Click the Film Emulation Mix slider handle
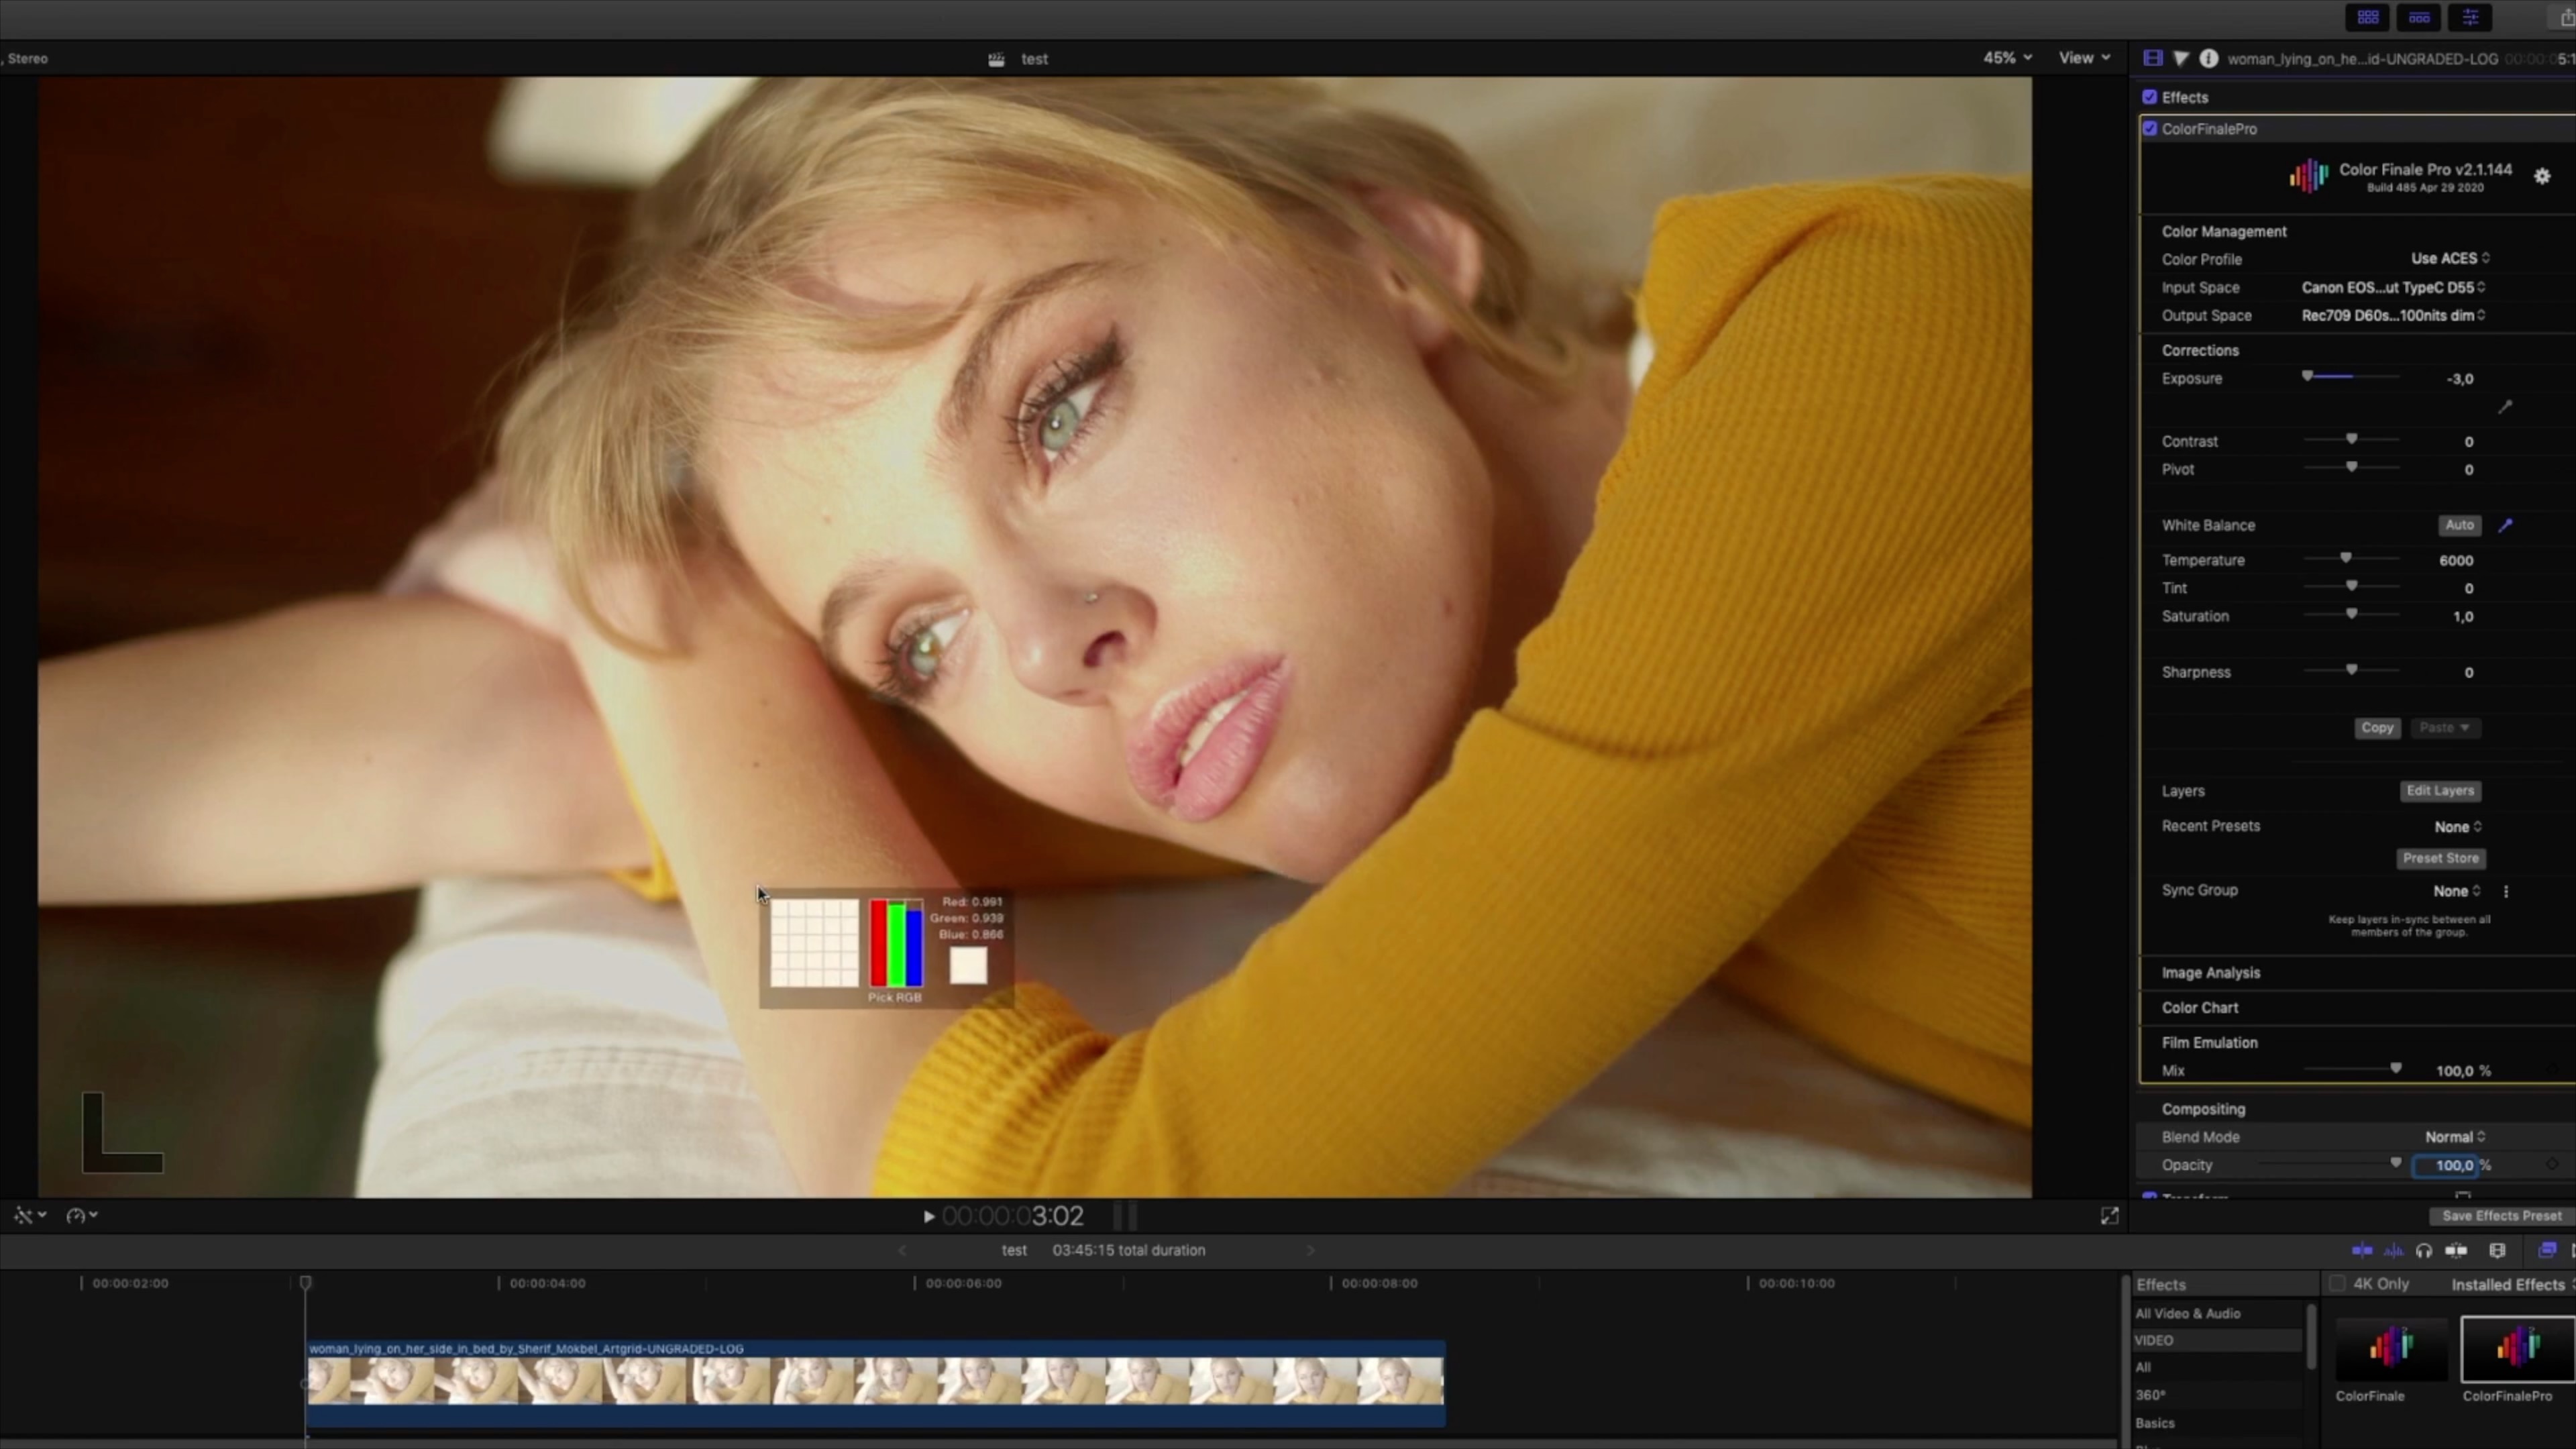 point(2395,1068)
